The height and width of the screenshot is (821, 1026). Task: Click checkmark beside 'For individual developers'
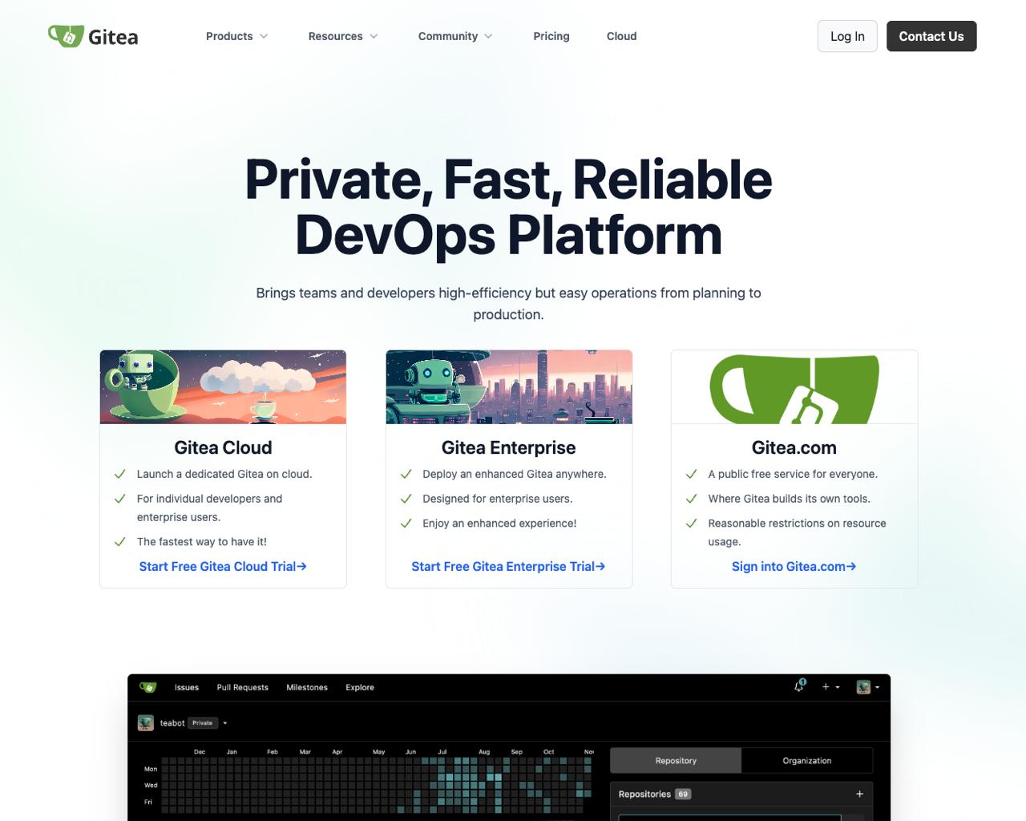[x=120, y=499]
